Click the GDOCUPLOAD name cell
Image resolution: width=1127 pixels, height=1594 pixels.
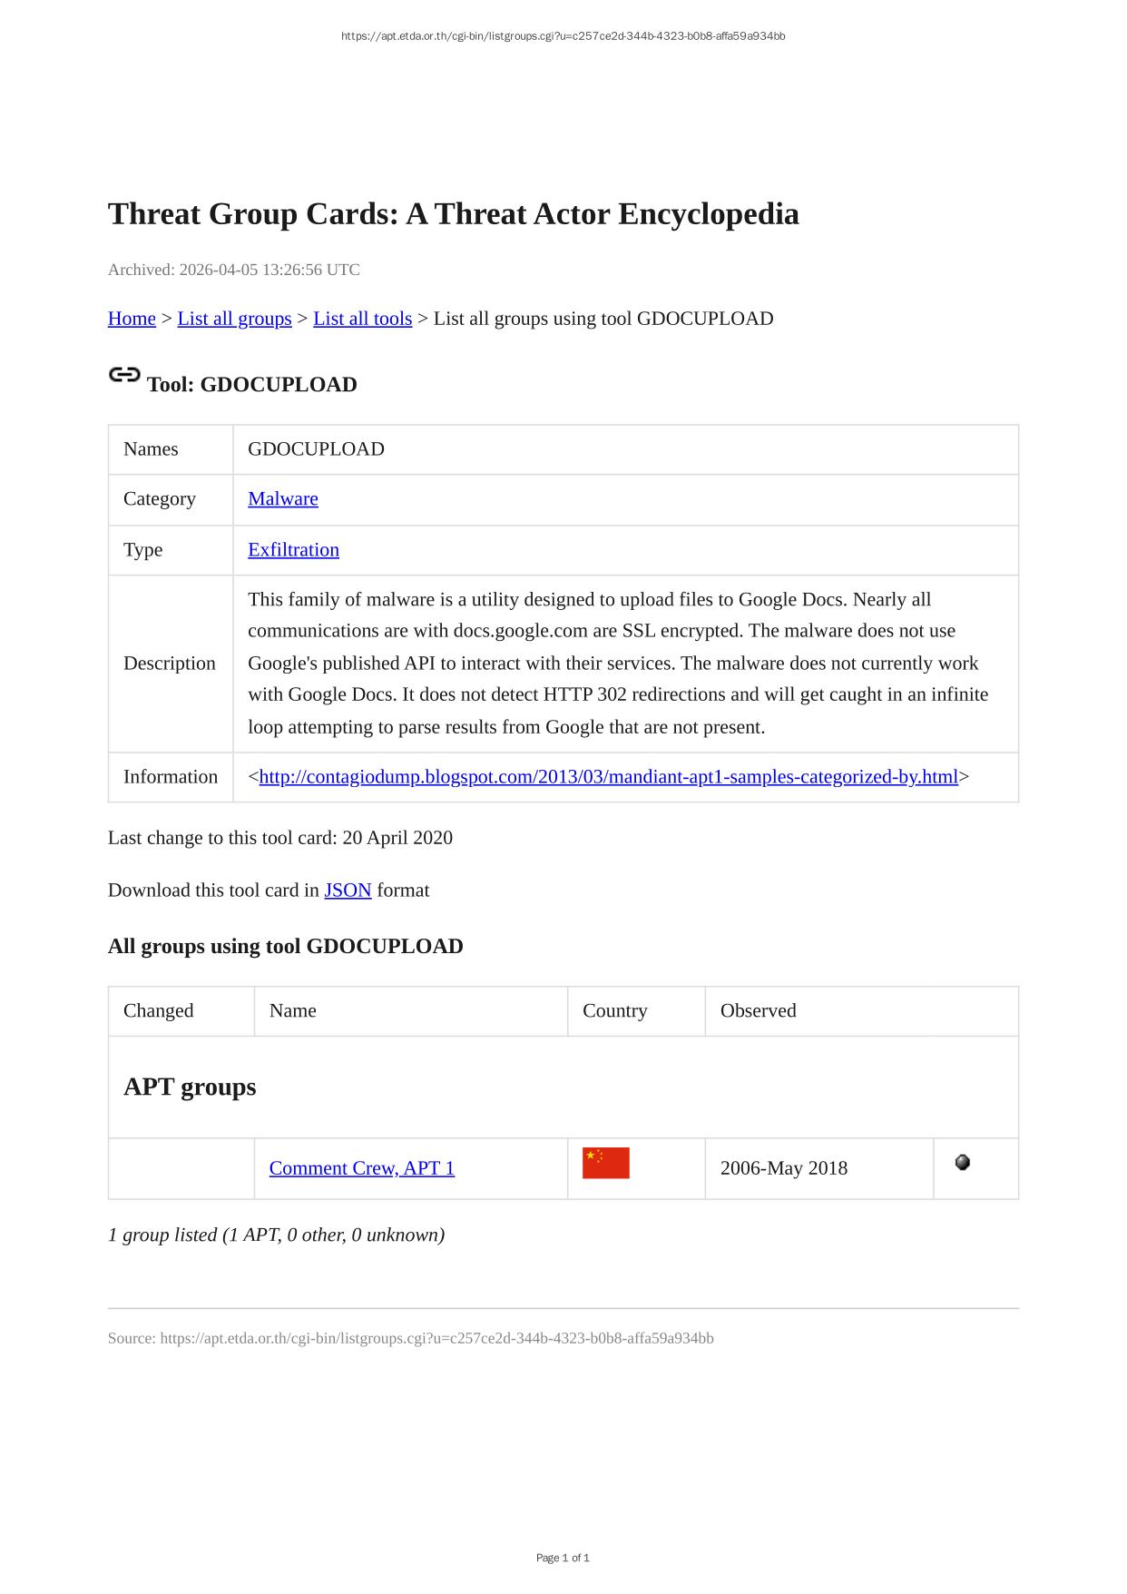(x=316, y=449)
